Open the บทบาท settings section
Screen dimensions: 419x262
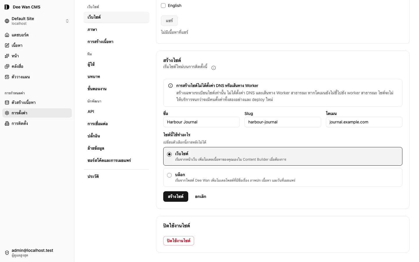click(x=116, y=77)
